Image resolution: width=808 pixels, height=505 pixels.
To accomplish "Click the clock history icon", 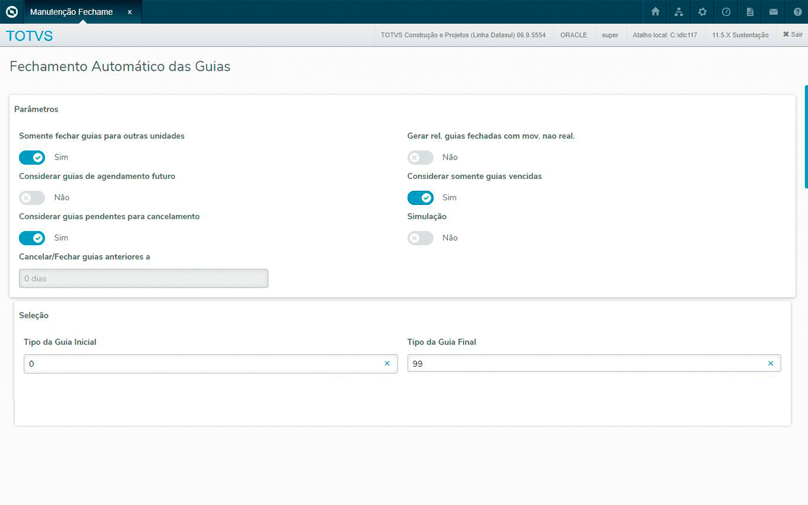I will [726, 12].
